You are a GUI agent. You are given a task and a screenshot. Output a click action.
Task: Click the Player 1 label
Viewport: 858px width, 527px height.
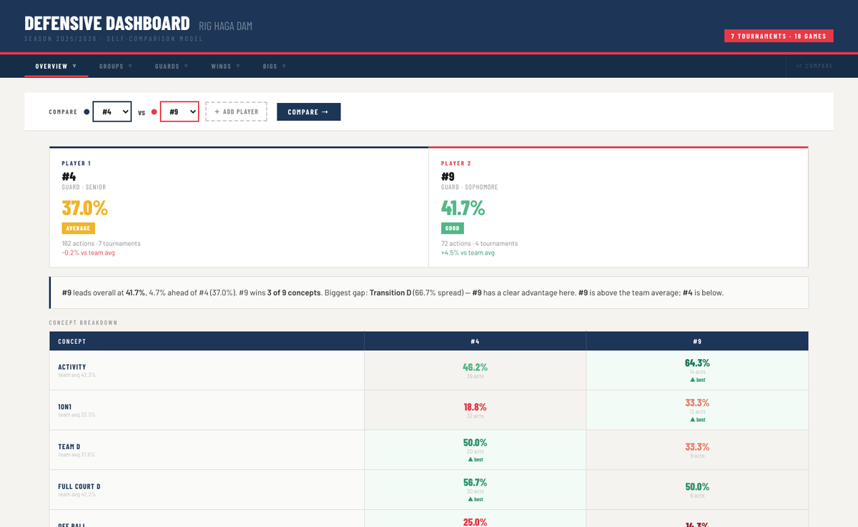pyautogui.click(x=76, y=164)
